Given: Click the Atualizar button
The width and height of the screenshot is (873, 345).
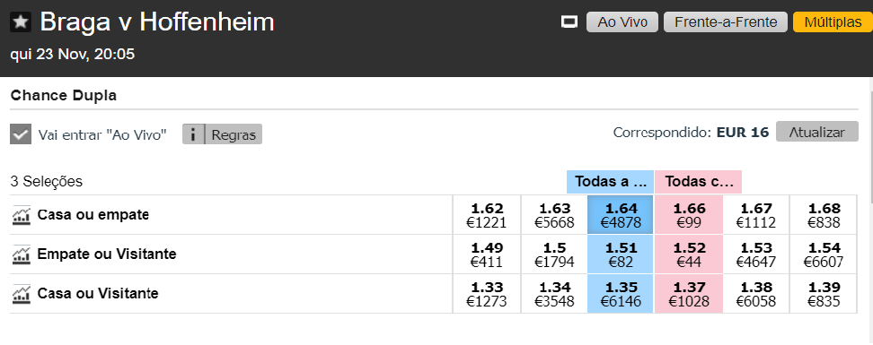Looking at the screenshot, I should click(x=816, y=132).
